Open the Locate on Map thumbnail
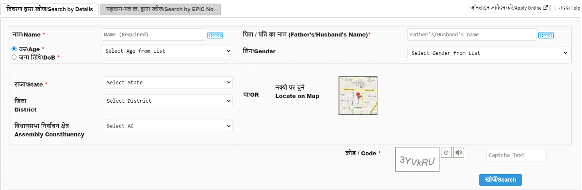 click(358, 95)
